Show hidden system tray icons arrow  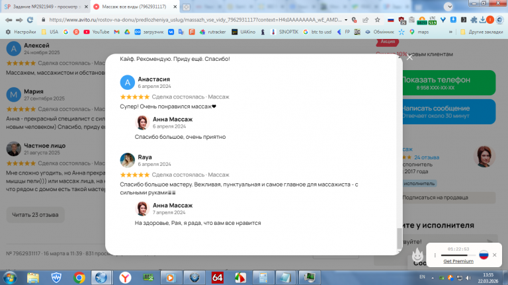[433, 278]
